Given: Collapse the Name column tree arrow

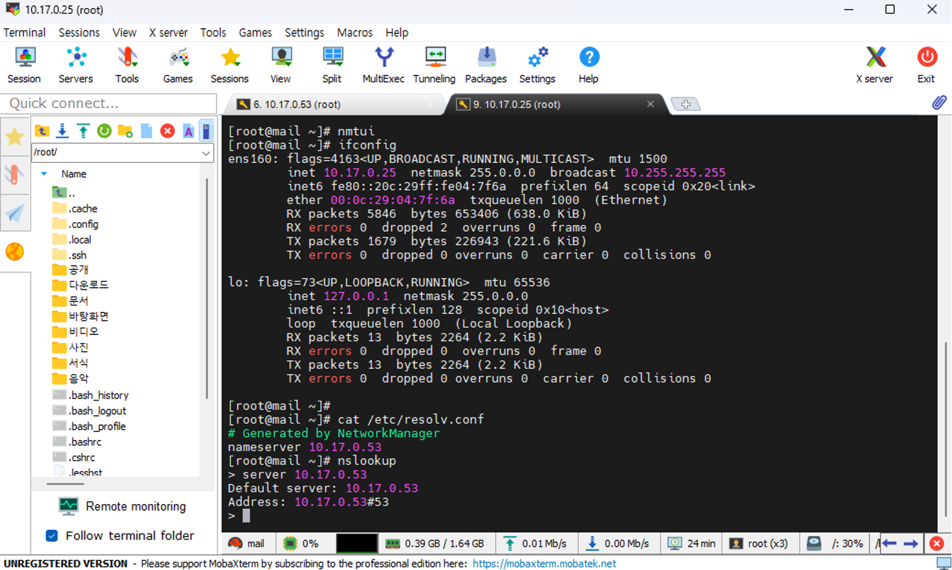Looking at the screenshot, I should [x=44, y=174].
